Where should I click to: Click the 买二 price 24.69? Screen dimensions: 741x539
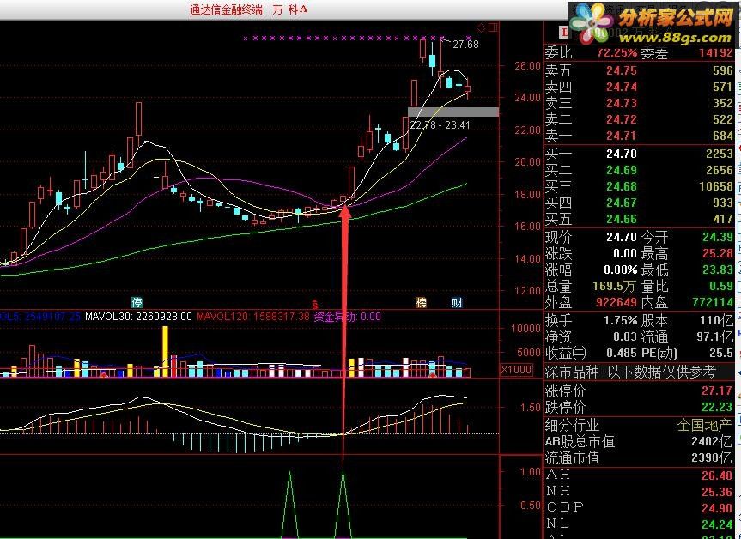[622, 170]
